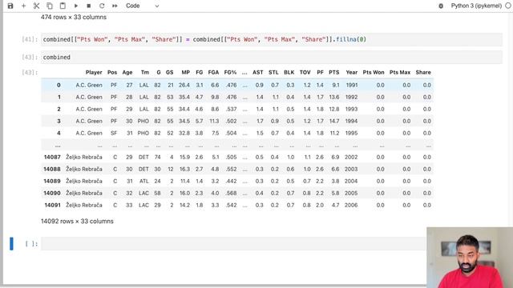Select PTS value 14.7 in row 3
The width and height of the screenshot is (513, 288).
(334, 121)
